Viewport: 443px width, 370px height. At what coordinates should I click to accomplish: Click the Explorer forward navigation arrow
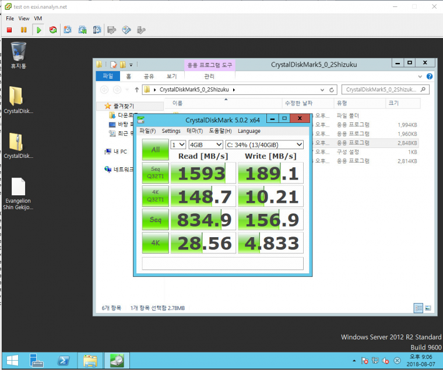coord(117,90)
